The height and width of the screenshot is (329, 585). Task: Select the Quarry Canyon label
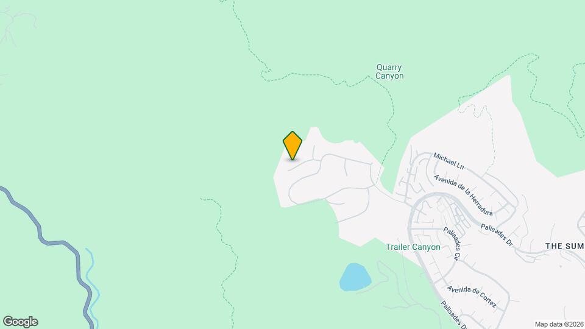(x=389, y=72)
